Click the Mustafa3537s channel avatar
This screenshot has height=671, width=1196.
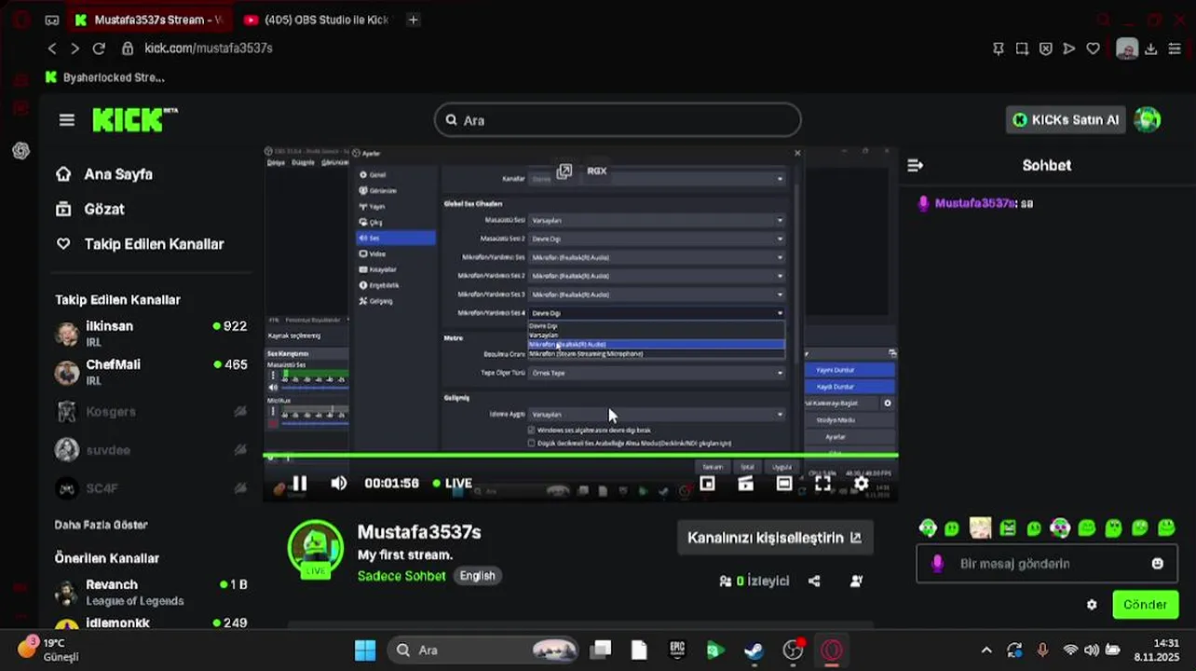(x=316, y=548)
